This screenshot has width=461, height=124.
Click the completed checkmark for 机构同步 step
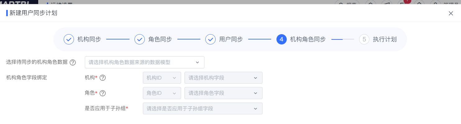click(69, 39)
